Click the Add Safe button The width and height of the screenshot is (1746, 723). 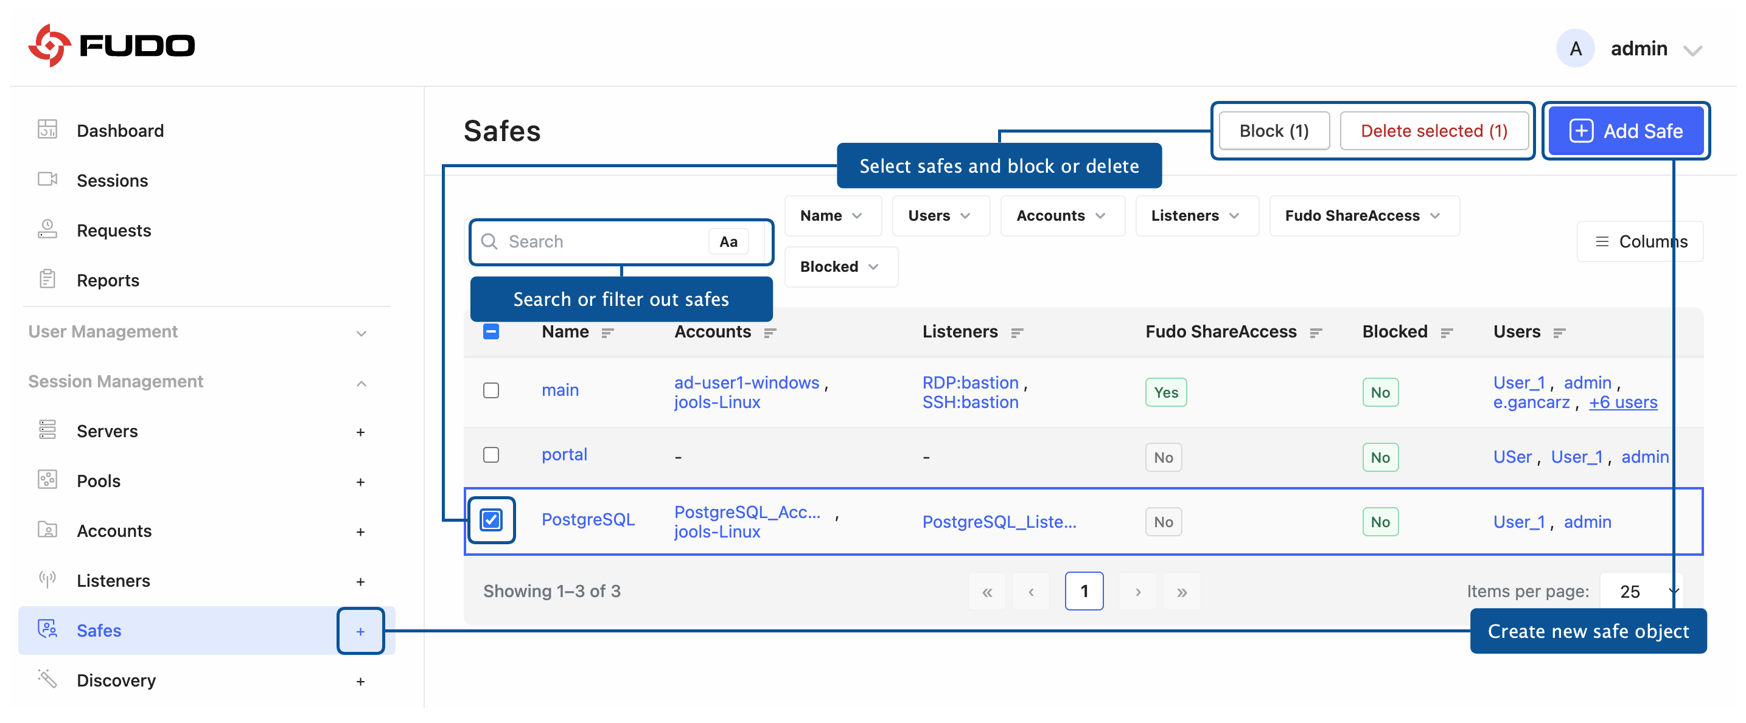[1626, 131]
